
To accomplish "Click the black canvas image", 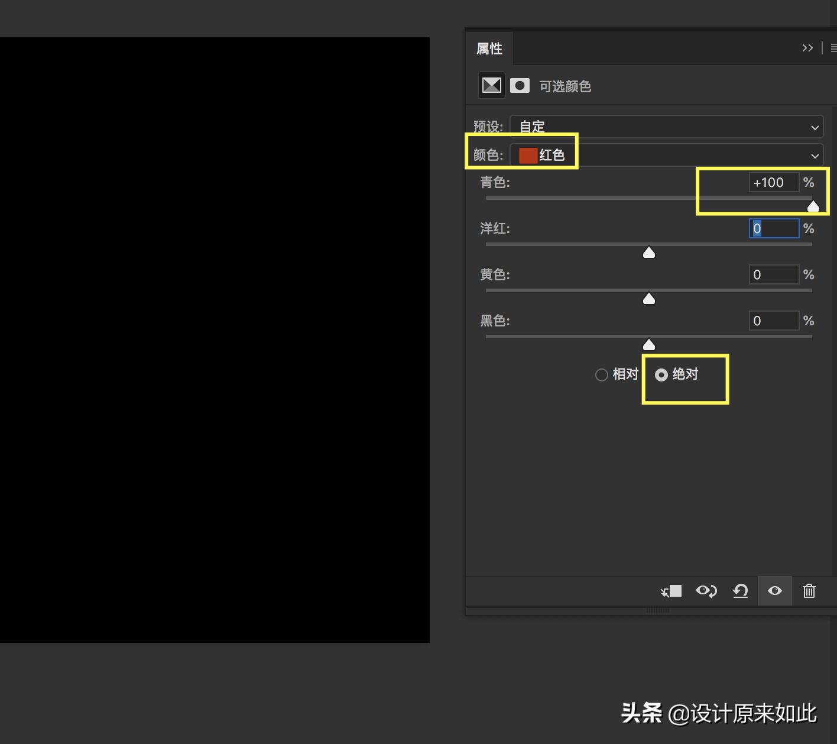I will tap(215, 340).
